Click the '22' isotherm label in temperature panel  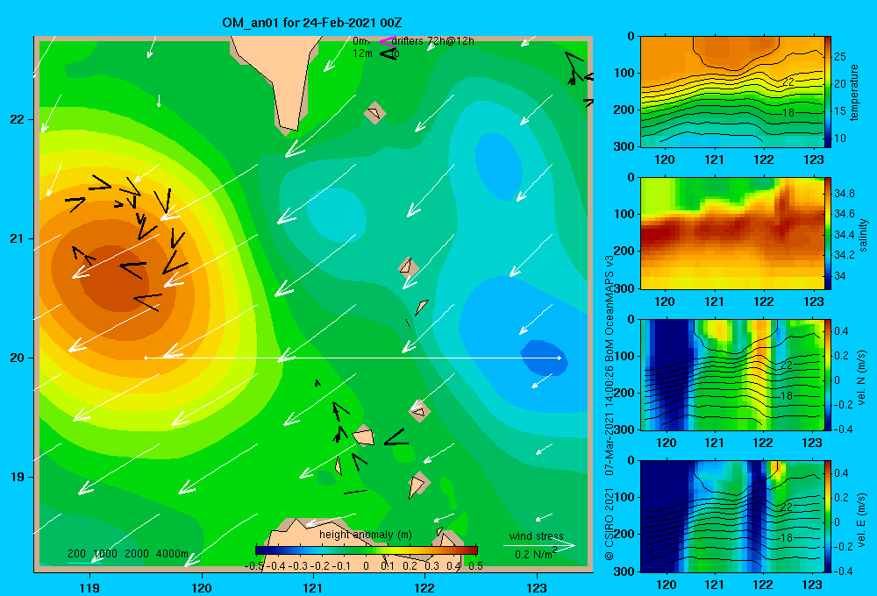tap(788, 82)
